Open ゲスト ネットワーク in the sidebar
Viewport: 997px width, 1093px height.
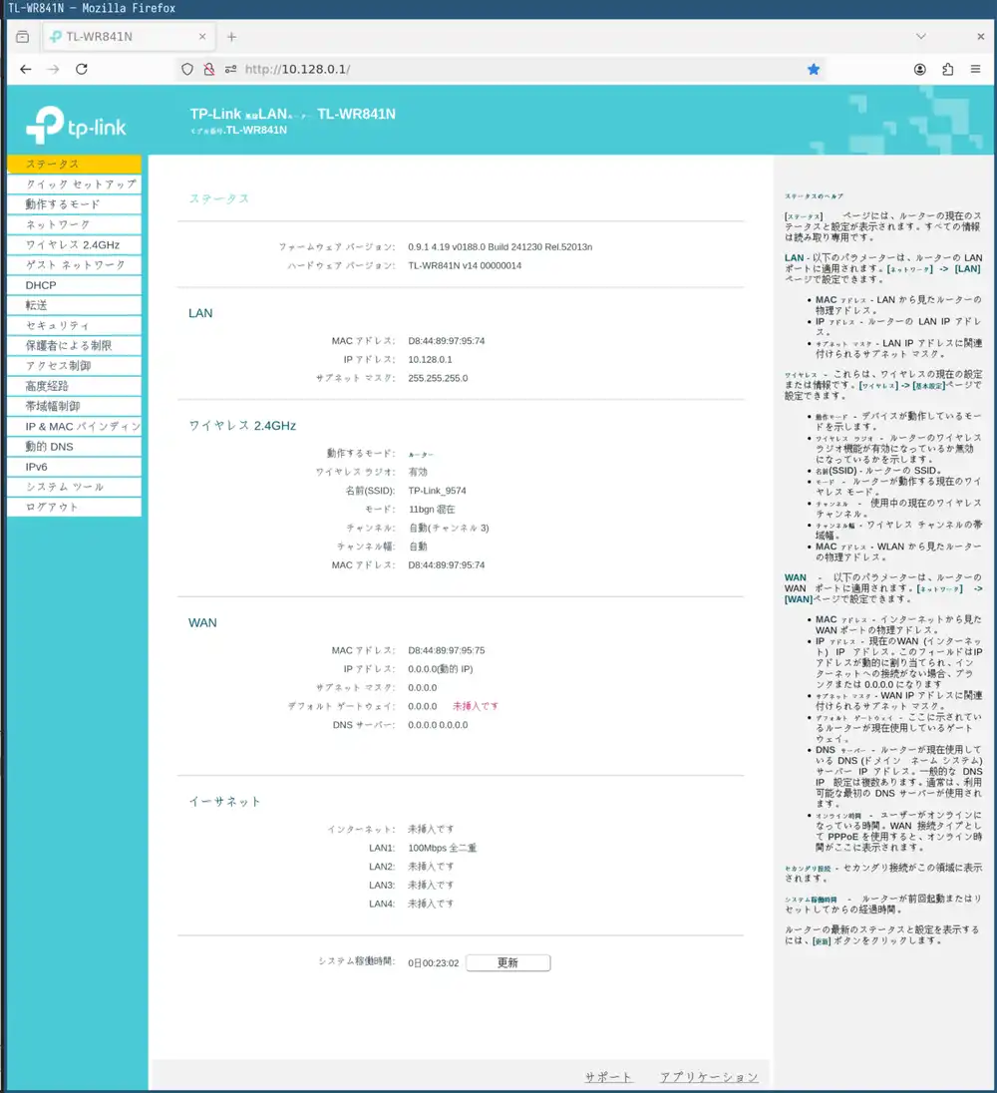click(x=74, y=265)
